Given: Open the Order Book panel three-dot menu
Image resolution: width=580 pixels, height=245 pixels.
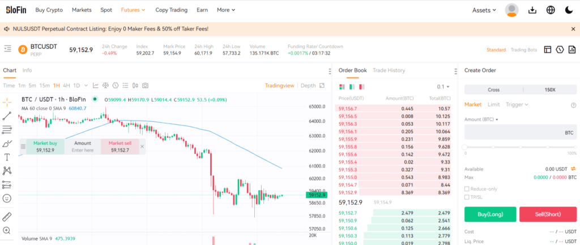Looking at the screenshot, I should pyautogui.click(x=455, y=71).
